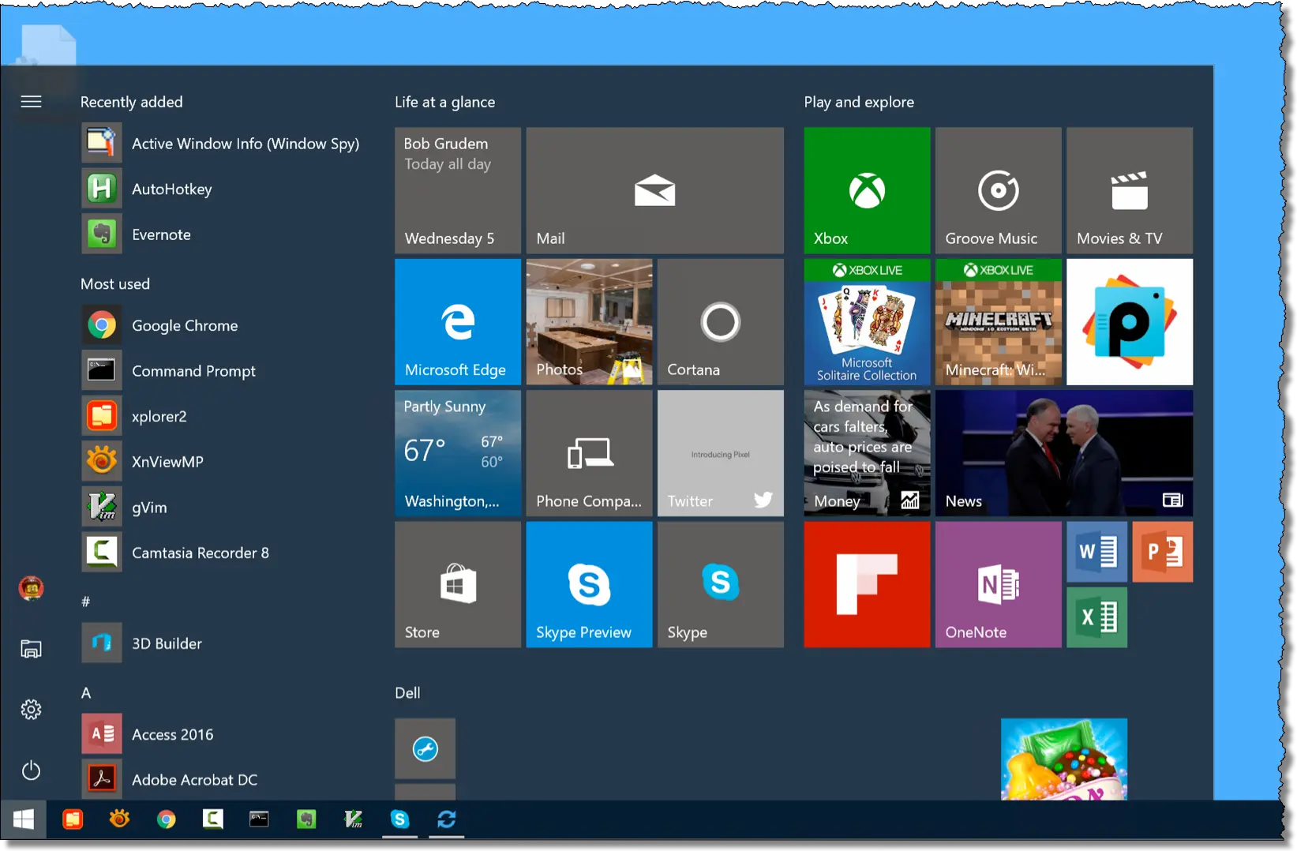Open the Flipboard tile
Screen dimensions: 1297x851
tap(867, 584)
